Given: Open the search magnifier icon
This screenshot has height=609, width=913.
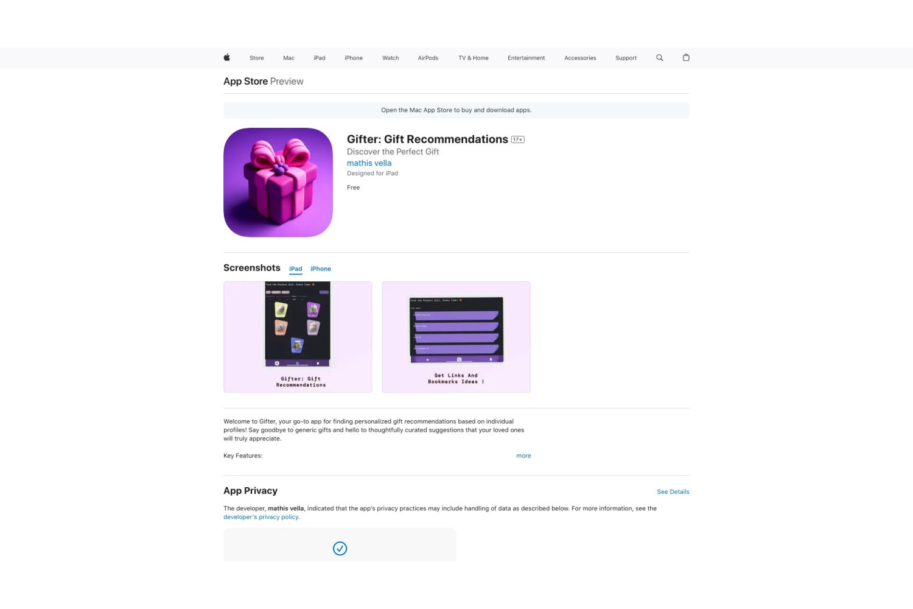Looking at the screenshot, I should (x=659, y=58).
